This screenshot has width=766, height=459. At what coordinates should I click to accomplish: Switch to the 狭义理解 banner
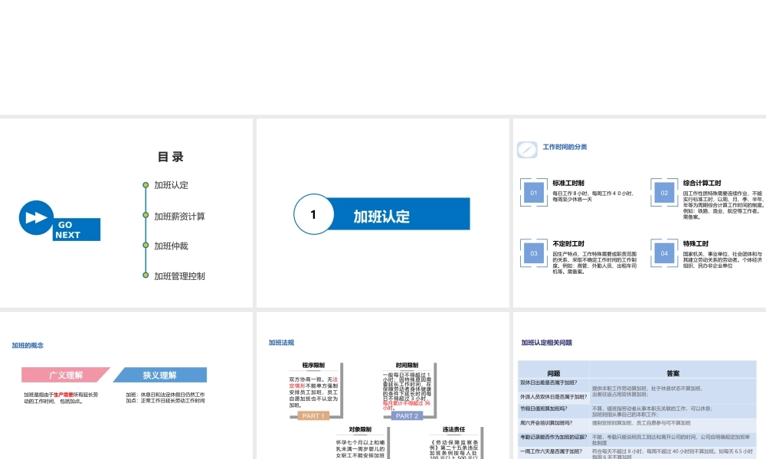pyautogui.click(x=161, y=375)
